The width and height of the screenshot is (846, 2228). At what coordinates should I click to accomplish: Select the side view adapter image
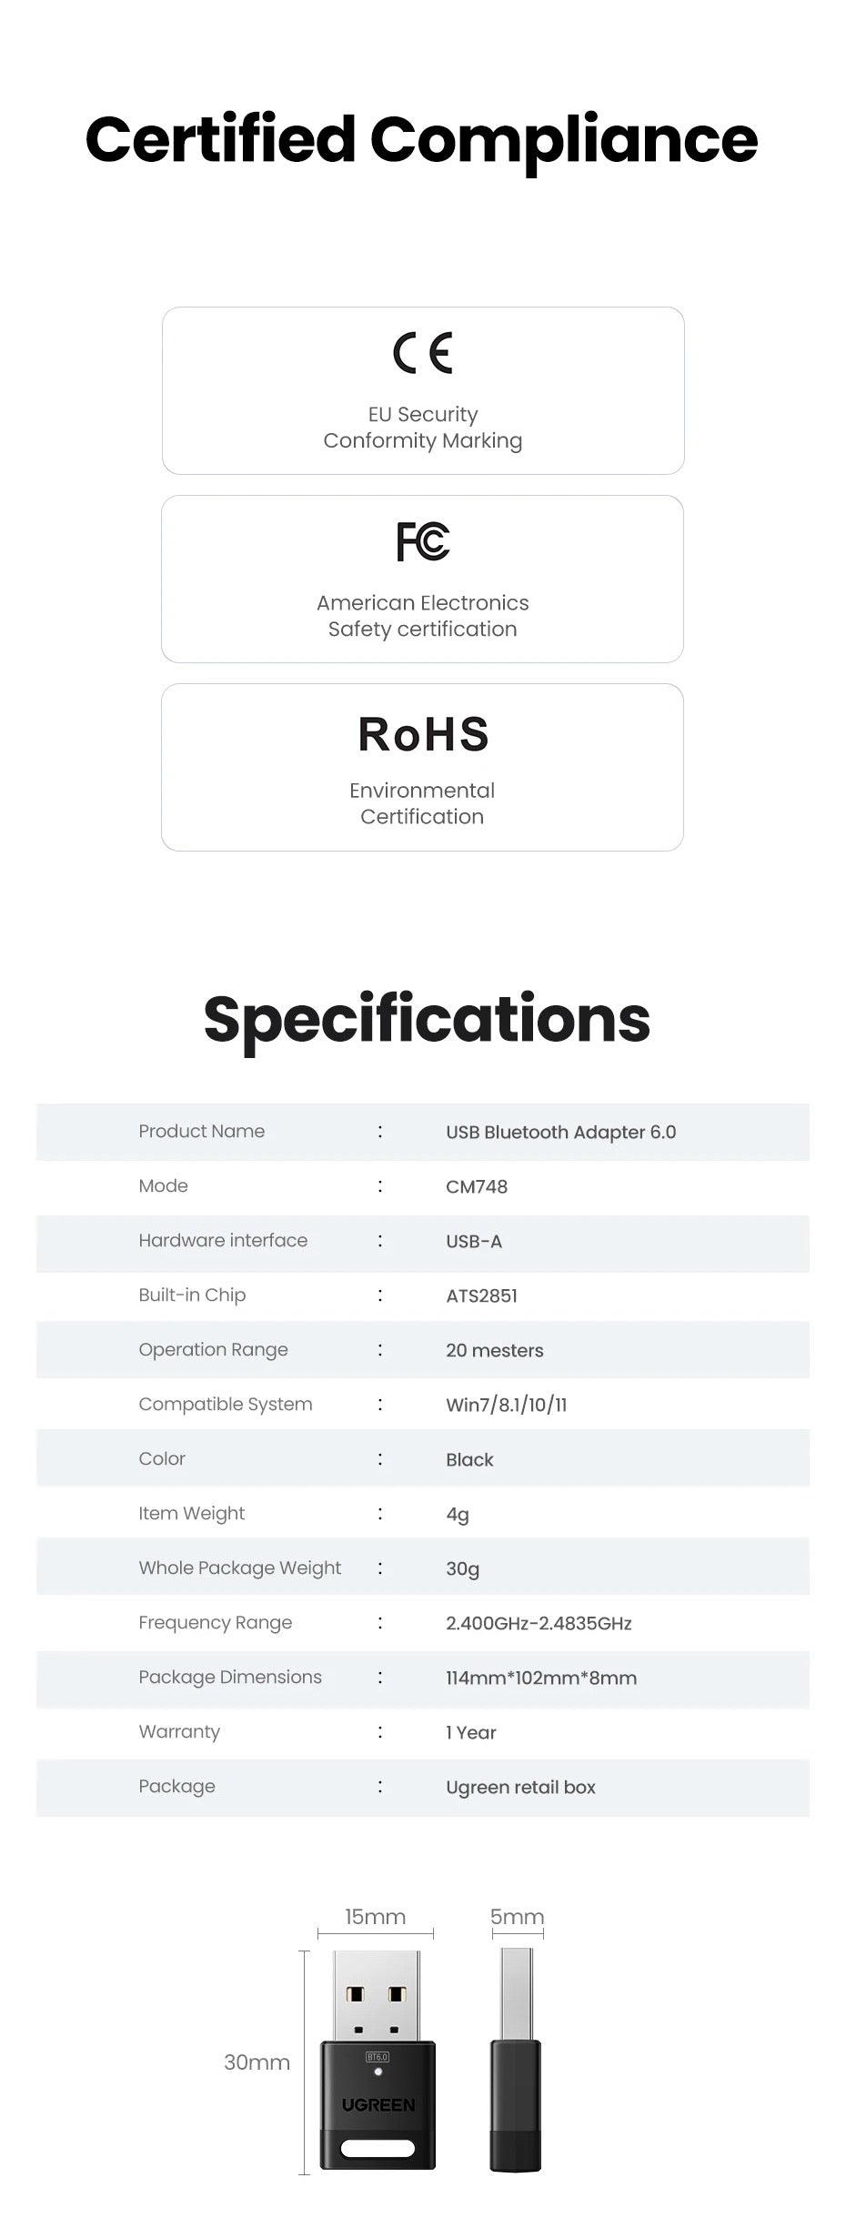pos(516,2056)
